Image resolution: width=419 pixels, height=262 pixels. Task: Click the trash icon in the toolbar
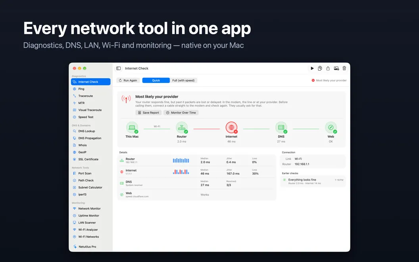click(x=344, y=68)
